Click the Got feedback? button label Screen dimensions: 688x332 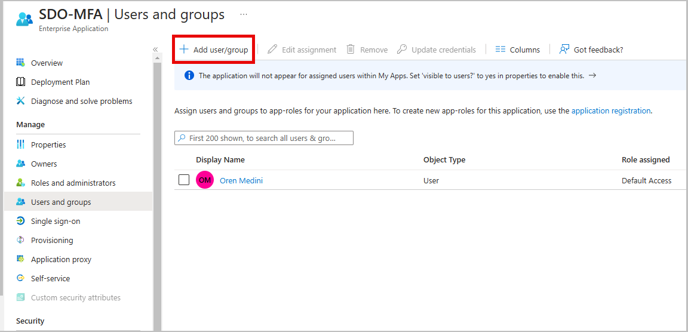598,50
